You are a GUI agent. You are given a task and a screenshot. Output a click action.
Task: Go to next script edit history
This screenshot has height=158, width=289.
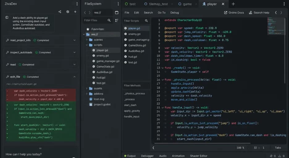[x=281, y=13]
